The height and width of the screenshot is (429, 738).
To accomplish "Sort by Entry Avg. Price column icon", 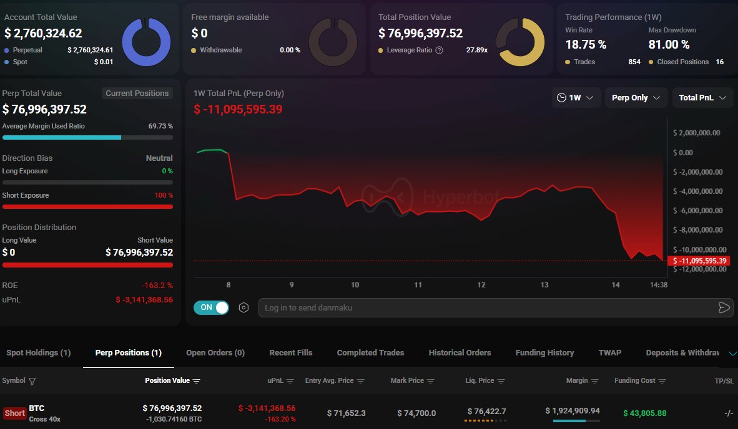I will coord(360,381).
